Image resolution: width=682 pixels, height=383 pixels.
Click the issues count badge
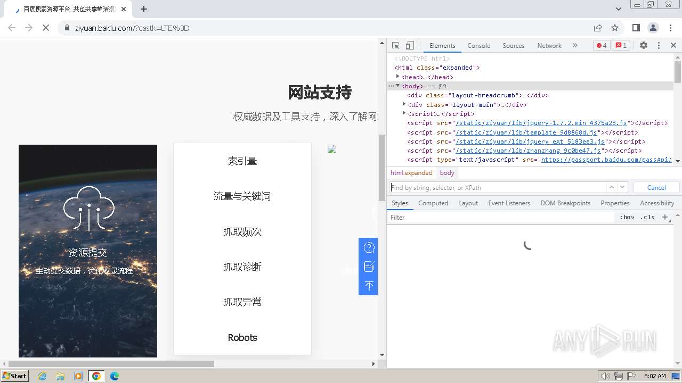(621, 46)
